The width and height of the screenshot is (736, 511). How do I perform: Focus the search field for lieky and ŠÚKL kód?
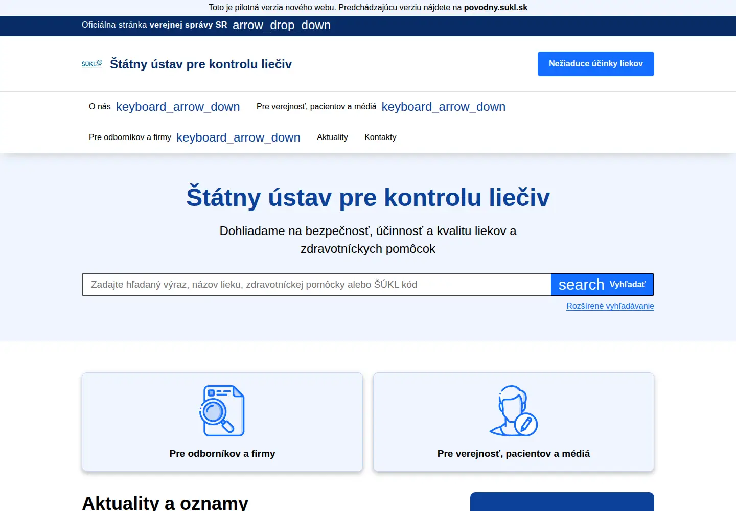[x=316, y=285]
